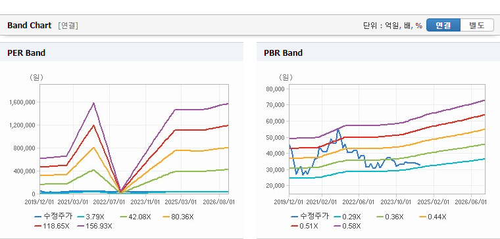
Task: Click the 2023/10/01 x-axis date
Action: pos(396,202)
